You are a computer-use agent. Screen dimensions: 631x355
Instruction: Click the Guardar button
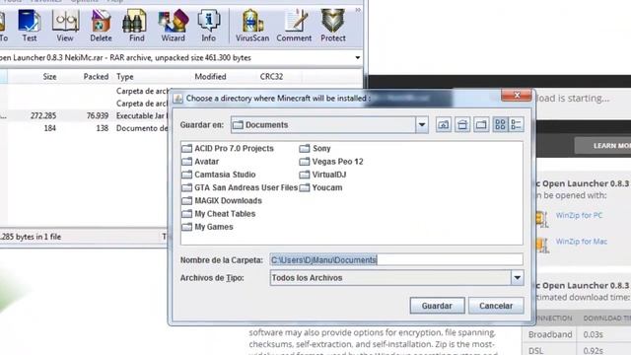[x=437, y=306]
